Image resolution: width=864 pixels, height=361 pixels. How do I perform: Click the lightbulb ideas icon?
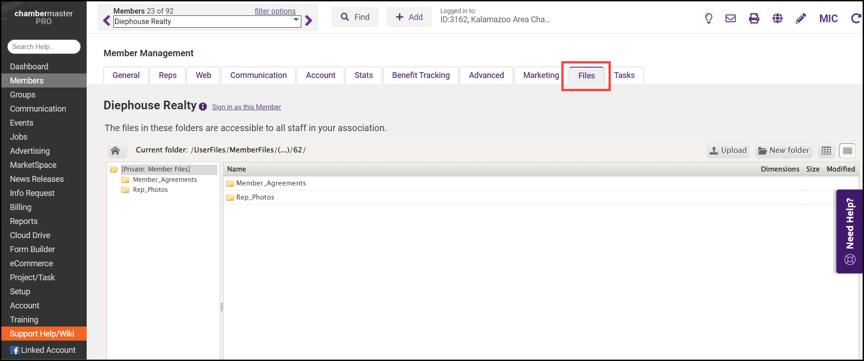(708, 18)
